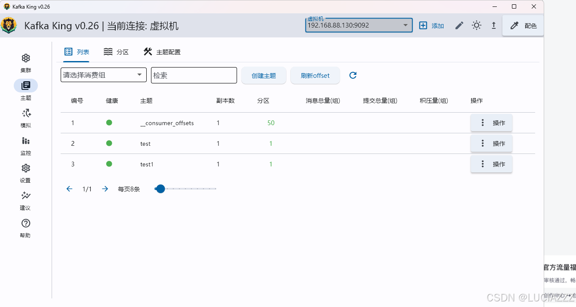Click the 提交总量(组) column header

(380, 101)
